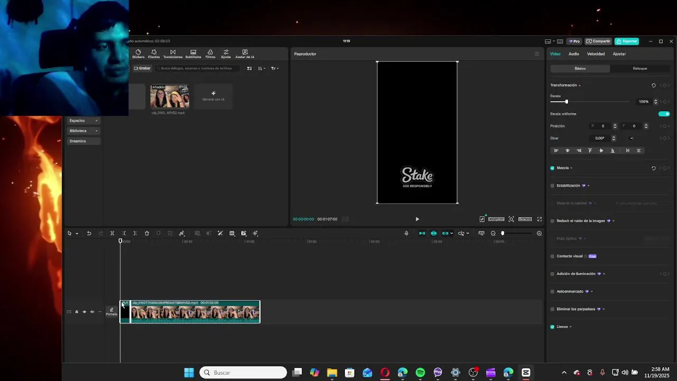This screenshot has width=677, height=381.
Task: Reset the Mezcla settings
Action: (x=653, y=168)
